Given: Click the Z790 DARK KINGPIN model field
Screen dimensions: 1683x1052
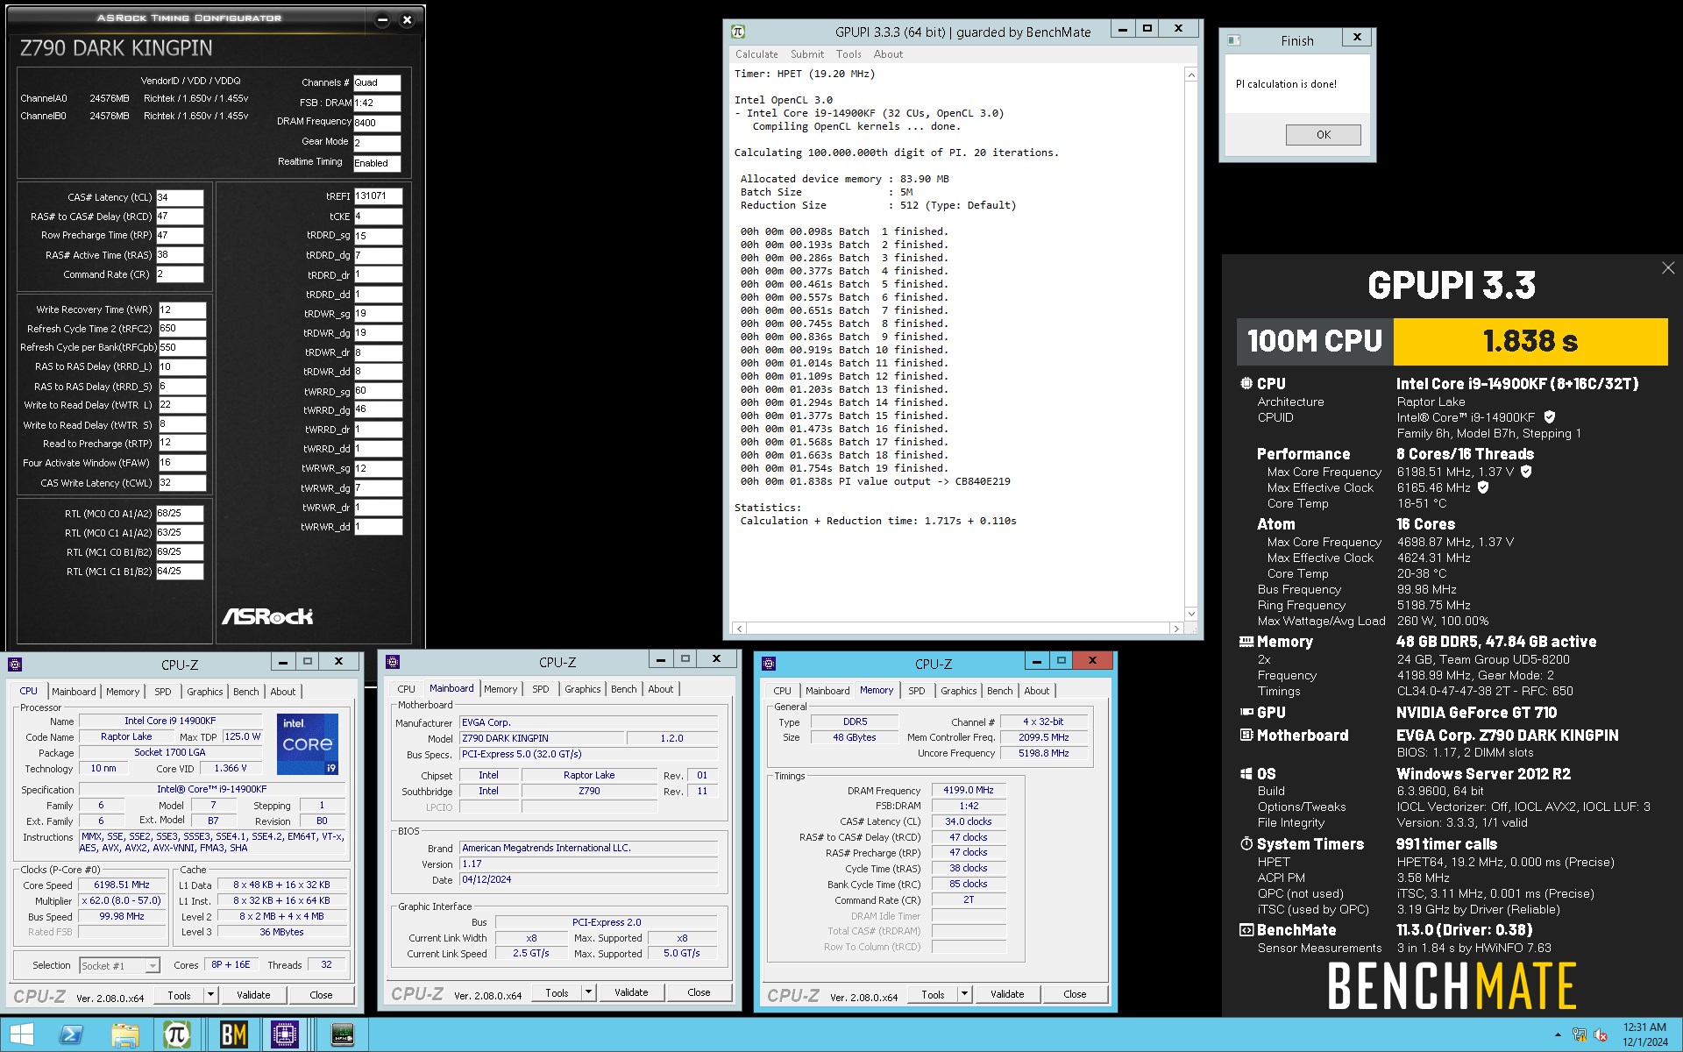Looking at the screenshot, I should tap(543, 738).
